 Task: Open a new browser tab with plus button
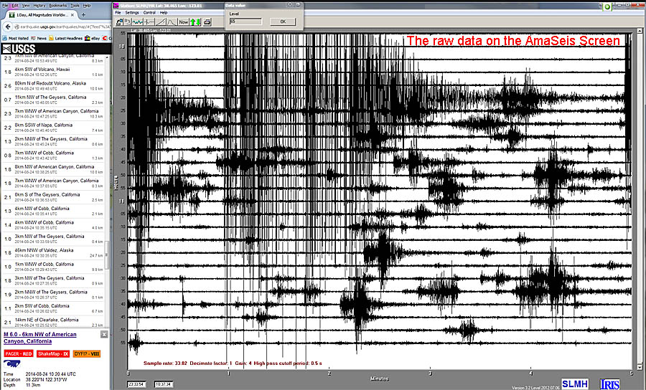pos(83,15)
